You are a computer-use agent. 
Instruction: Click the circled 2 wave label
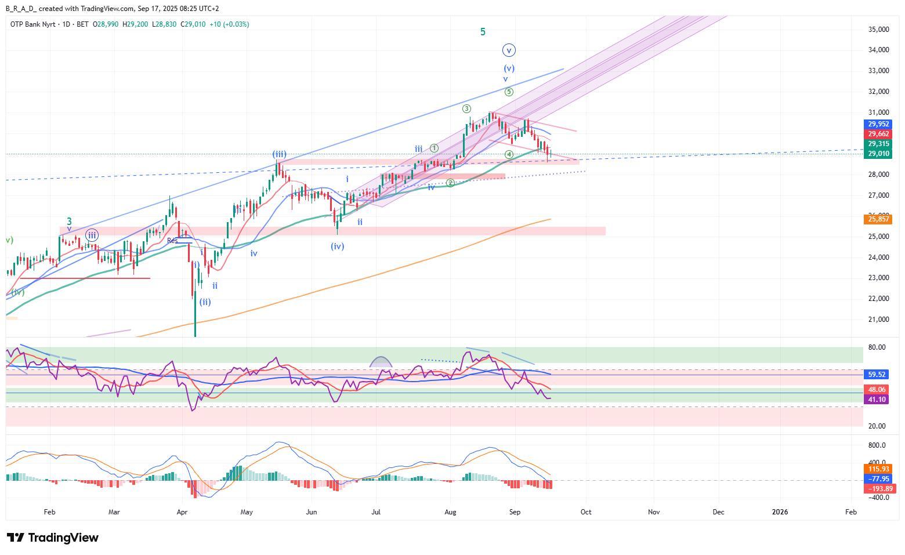coord(450,183)
